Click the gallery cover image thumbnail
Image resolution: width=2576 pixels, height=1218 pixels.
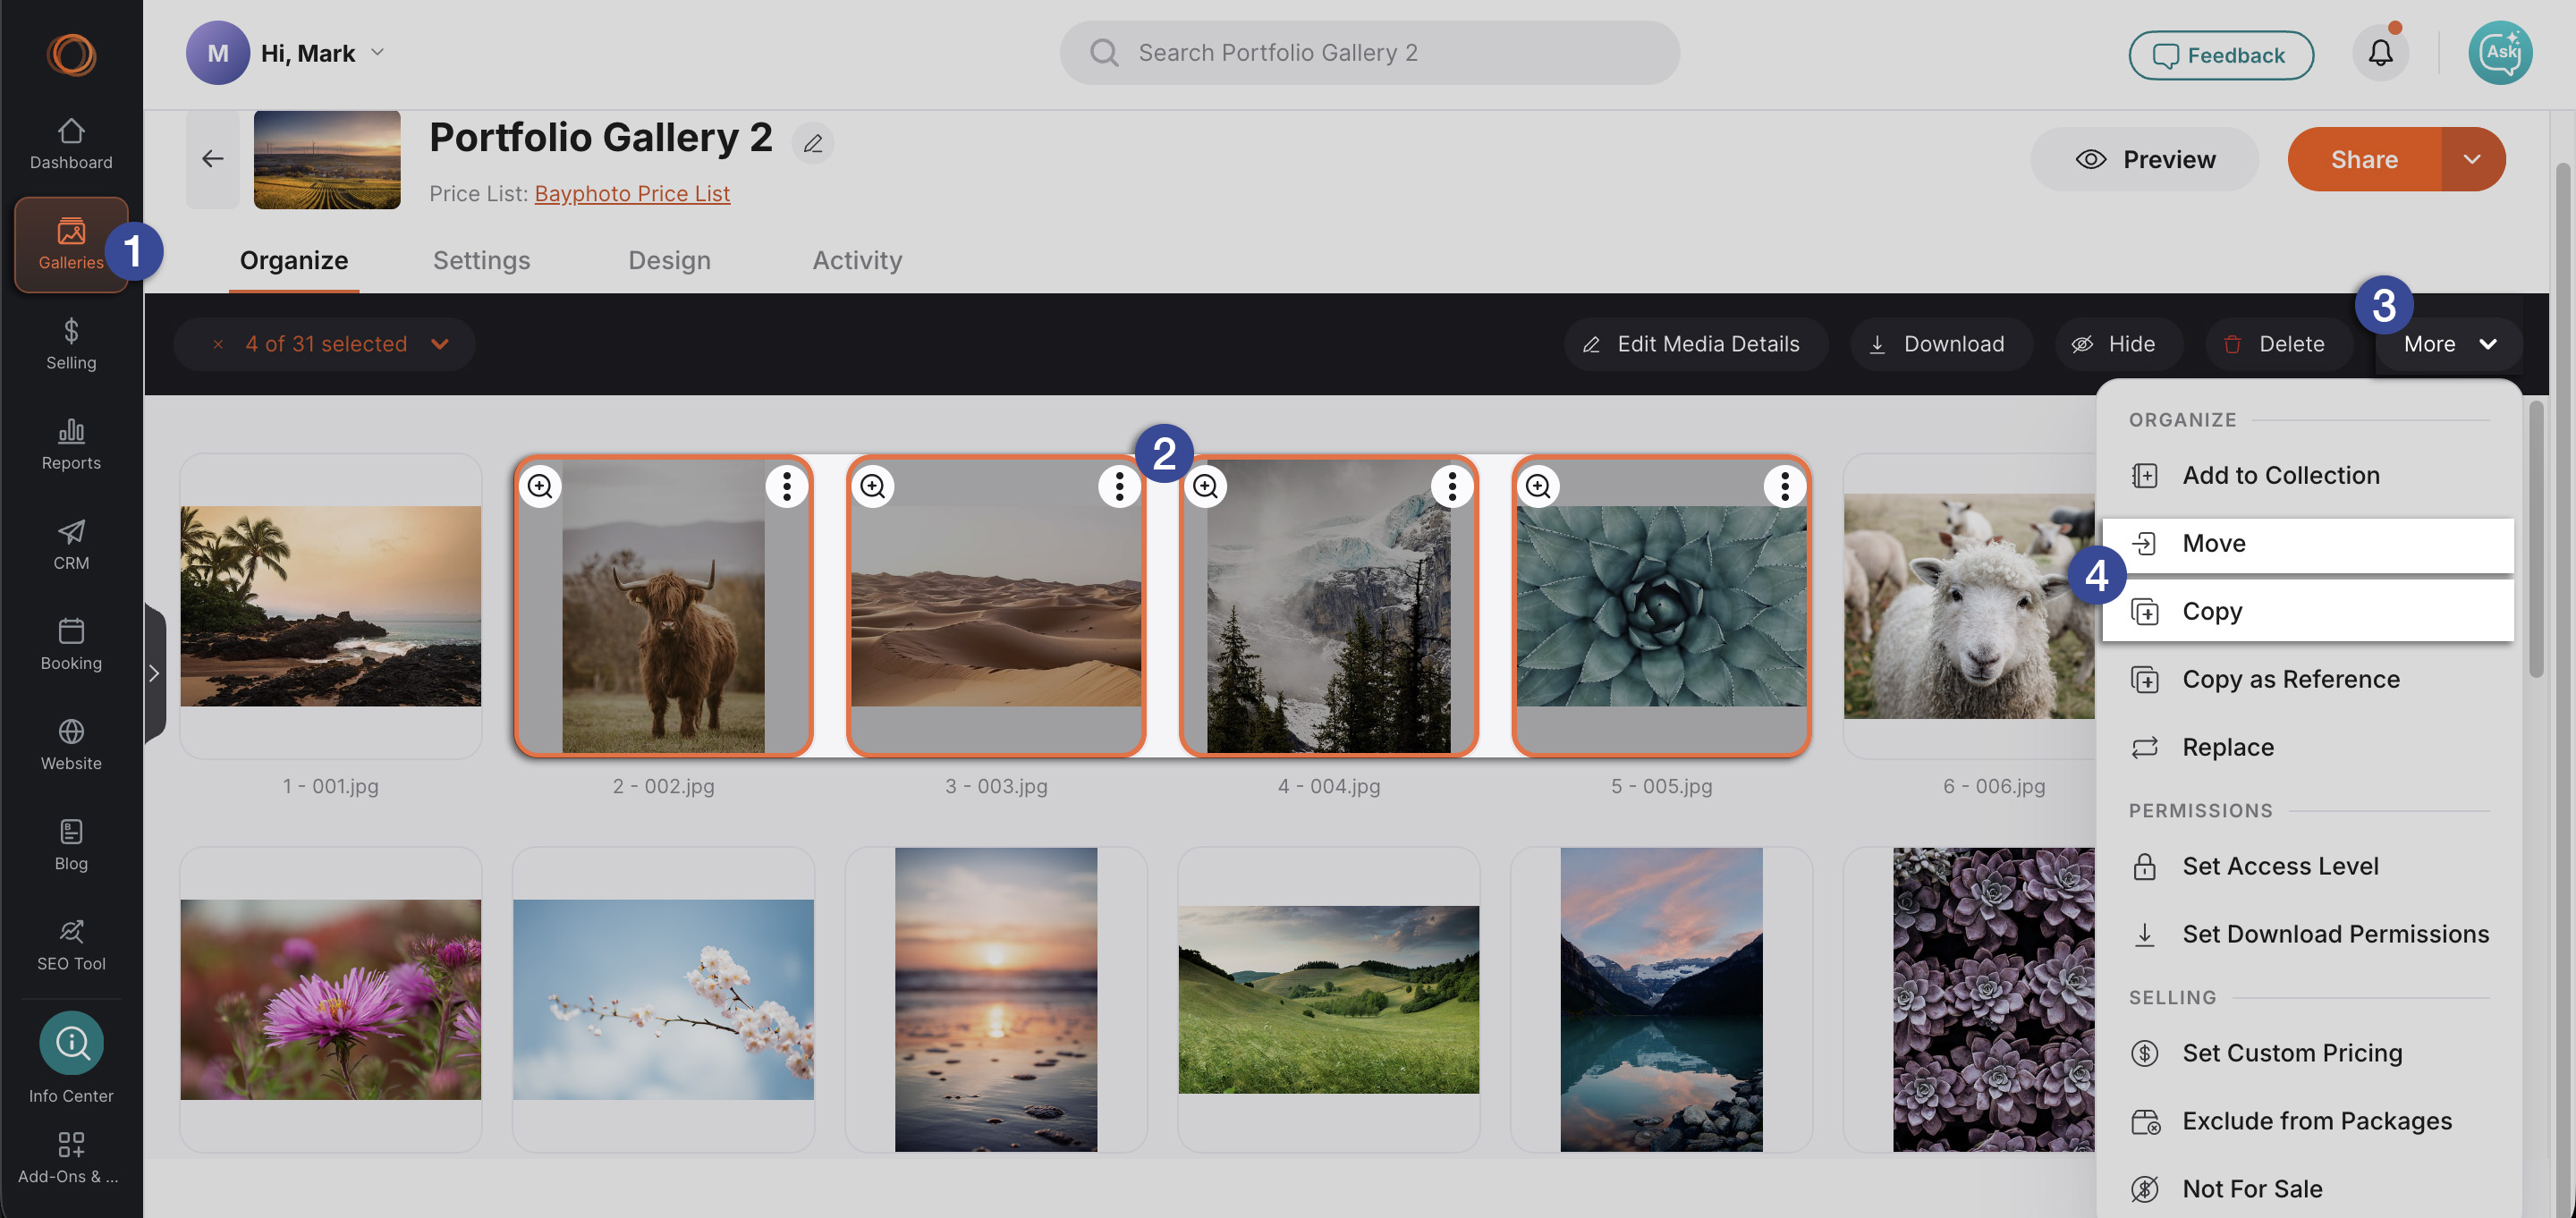[x=327, y=160]
